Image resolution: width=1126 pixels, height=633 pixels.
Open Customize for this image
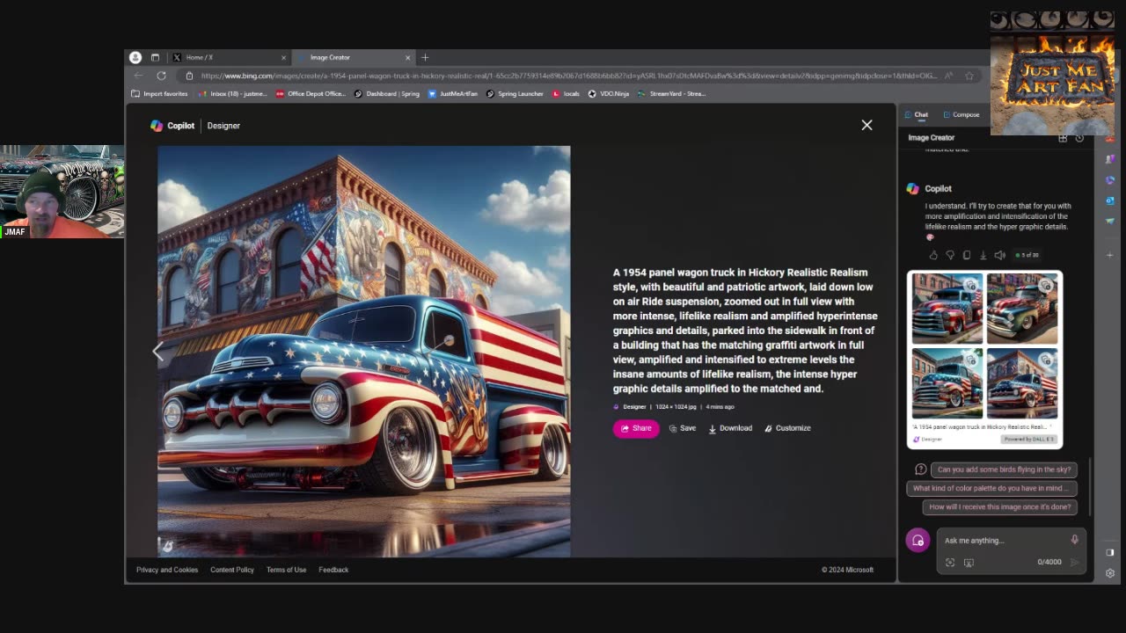pos(787,428)
